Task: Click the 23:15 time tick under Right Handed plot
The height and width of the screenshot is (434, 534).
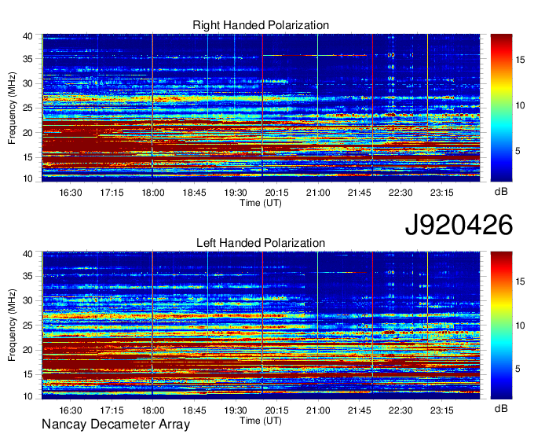Action: pos(441,193)
